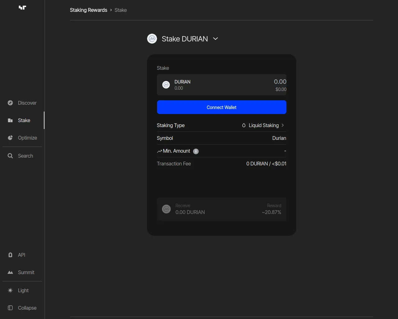Click the Receive 0.00 DURIAN value

click(x=190, y=212)
